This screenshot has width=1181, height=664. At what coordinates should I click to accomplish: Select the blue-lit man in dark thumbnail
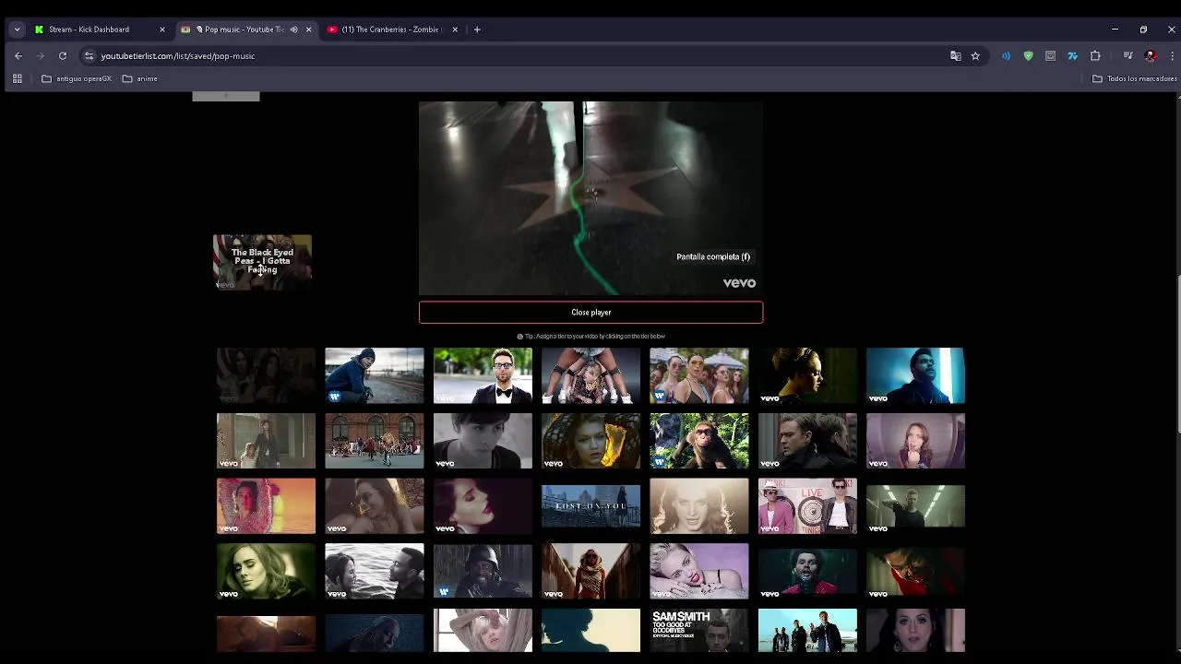click(915, 375)
